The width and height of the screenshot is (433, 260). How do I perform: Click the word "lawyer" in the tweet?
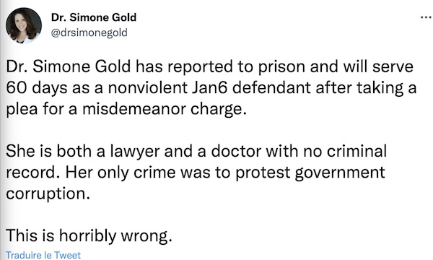click(x=135, y=152)
